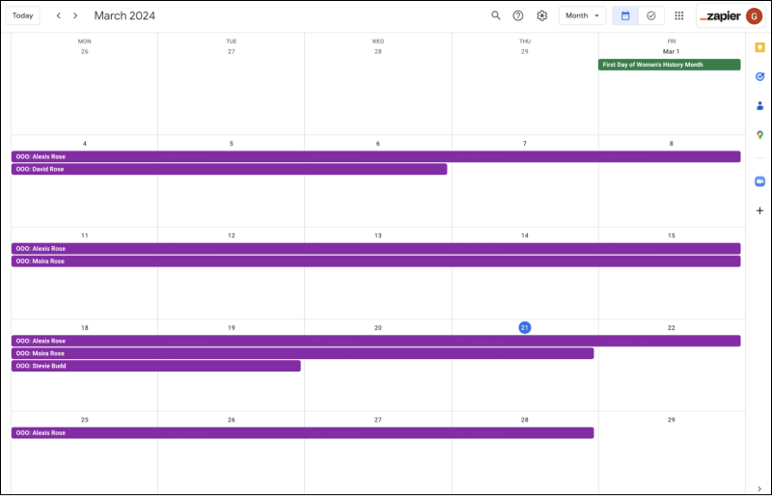Open Google Tasks in side panel

pos(759,76)
